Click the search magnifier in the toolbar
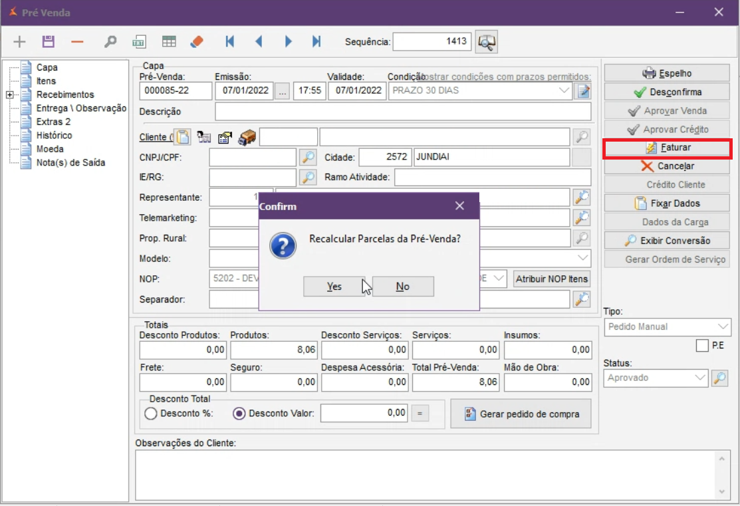This screenshot has height=506, width=740. pos(110,42)
